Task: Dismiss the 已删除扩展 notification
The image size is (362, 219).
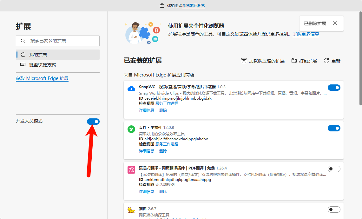Action: (x=335, y=23)
